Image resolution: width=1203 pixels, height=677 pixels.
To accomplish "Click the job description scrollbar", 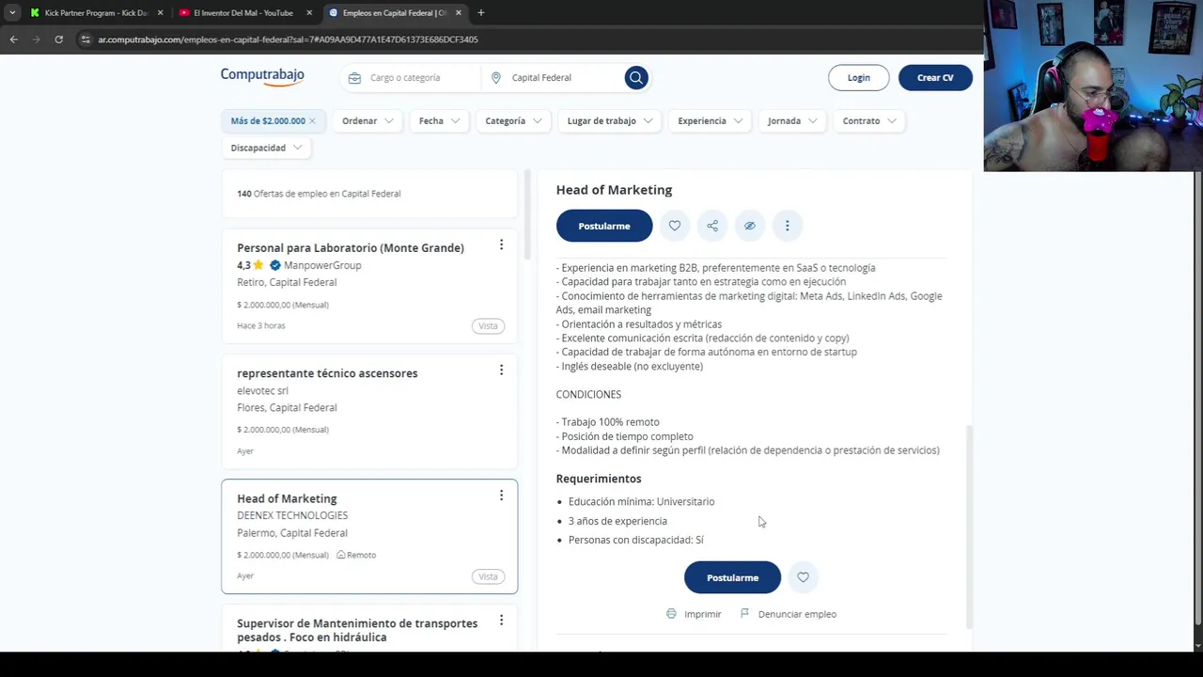I will (x=968, y=527).
